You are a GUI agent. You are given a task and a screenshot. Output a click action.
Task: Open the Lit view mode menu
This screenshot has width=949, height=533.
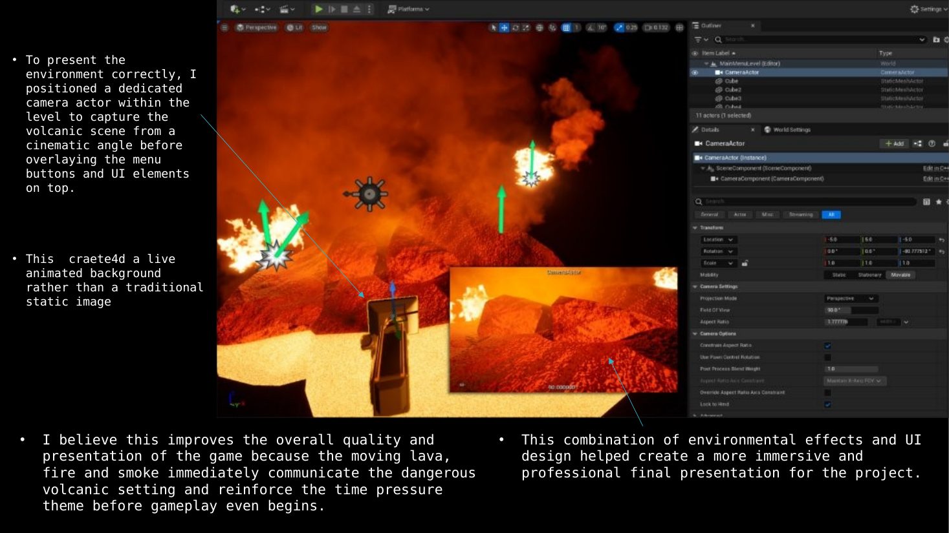(x=294, y=28)
